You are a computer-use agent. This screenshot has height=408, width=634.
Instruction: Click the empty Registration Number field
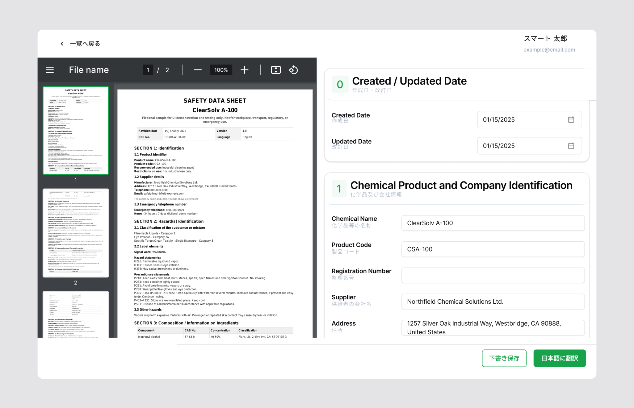tap(493, 276)
